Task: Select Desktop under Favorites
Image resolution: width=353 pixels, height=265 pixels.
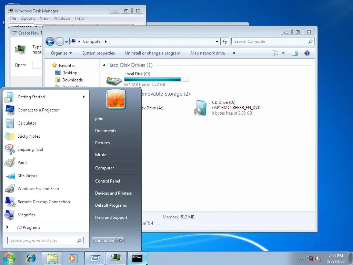Action: pyautogui.click(x=70, y=73)
